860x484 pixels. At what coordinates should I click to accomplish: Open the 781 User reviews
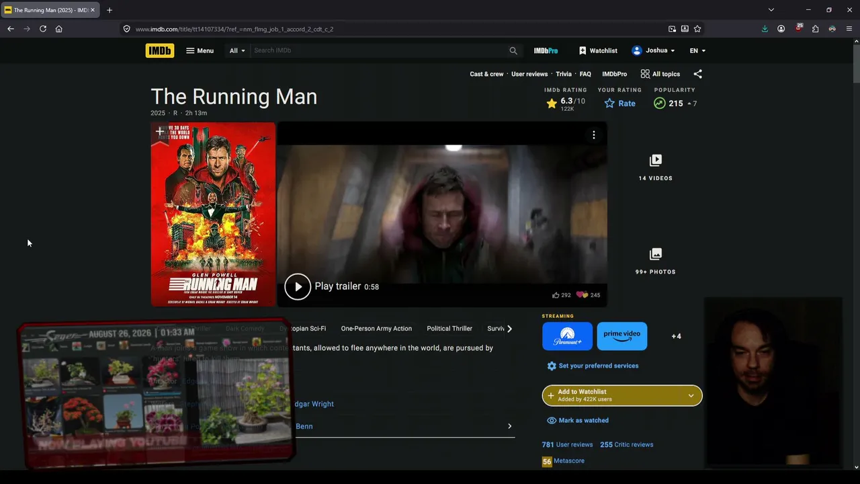568,444
